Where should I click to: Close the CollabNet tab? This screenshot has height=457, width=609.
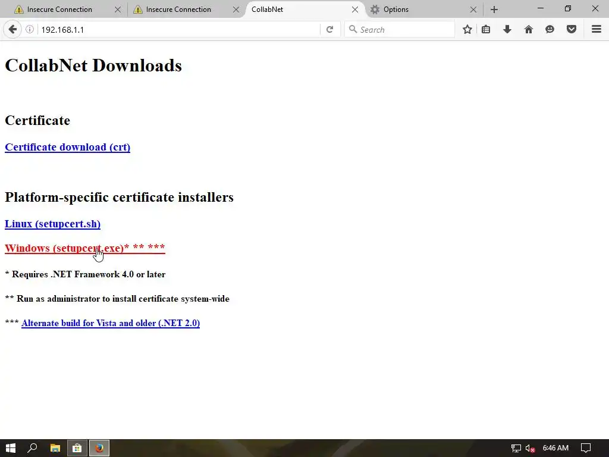(x=355, y=10)
